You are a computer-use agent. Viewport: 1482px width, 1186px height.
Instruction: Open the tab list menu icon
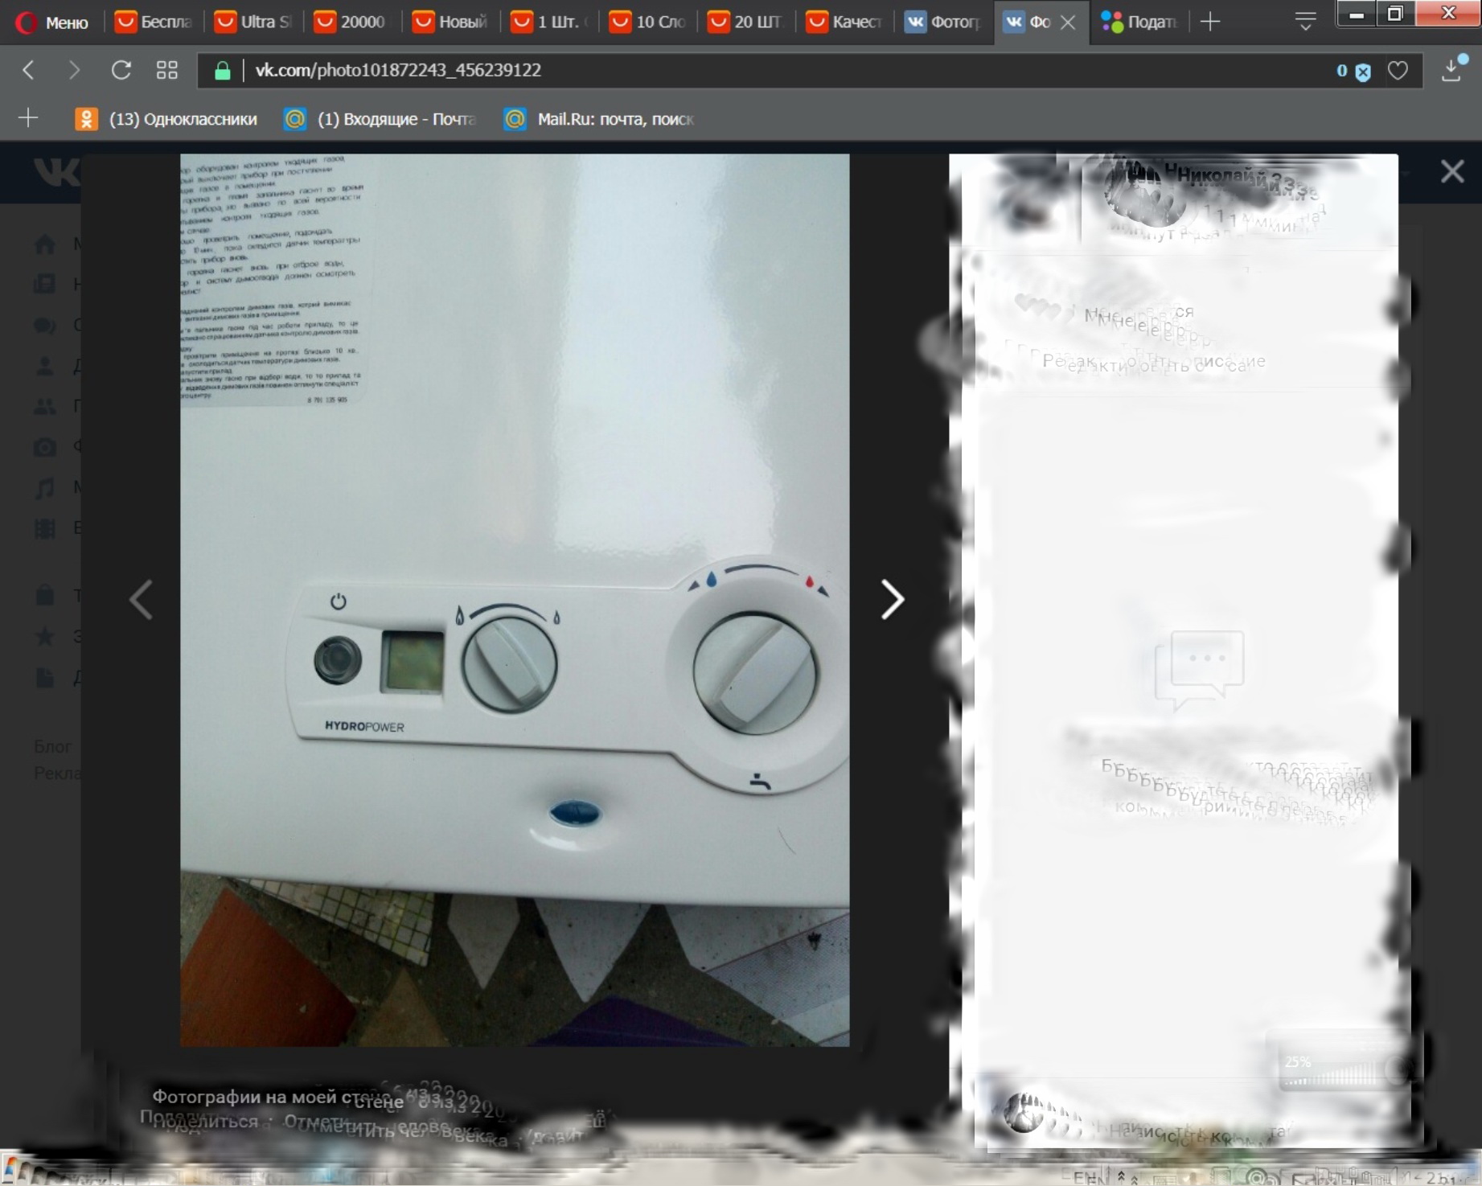coord(1305,22)
